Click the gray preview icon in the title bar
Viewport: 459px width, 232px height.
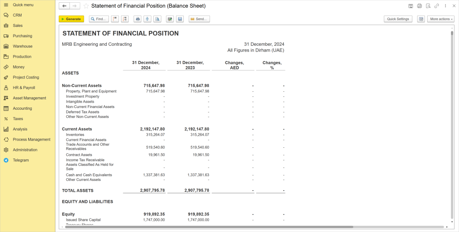pyautogui.click(x=428, y=6)
